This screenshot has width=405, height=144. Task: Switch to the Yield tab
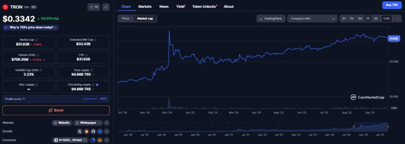(180, 6)
